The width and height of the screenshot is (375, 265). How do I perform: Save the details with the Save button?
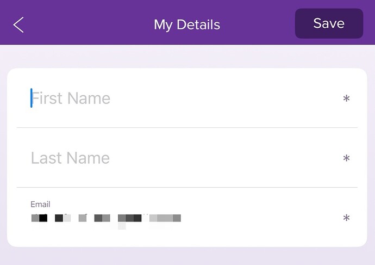tap(329, 23)
